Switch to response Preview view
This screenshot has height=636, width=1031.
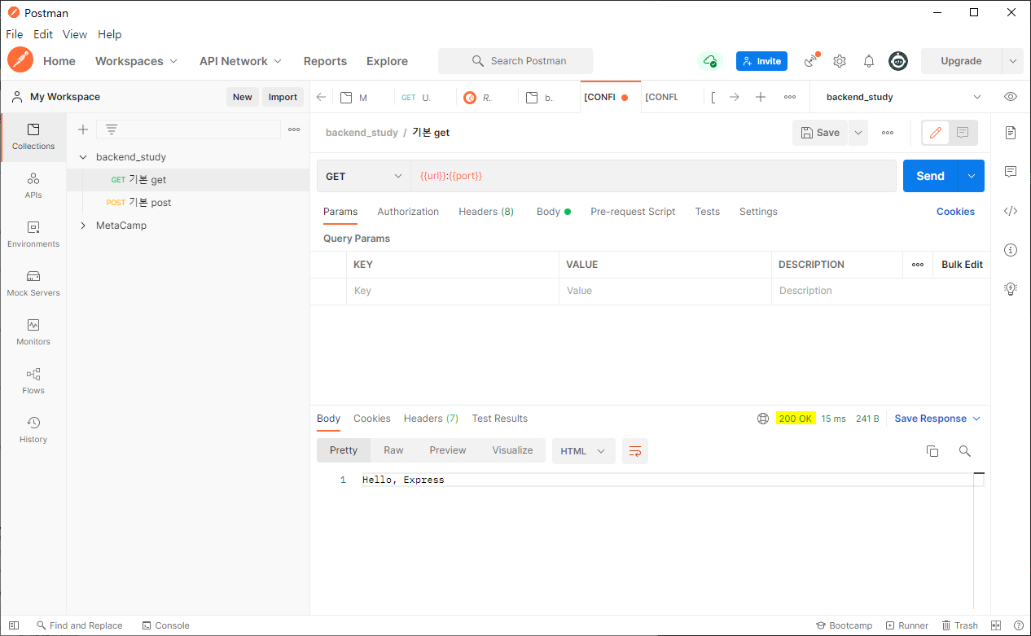coord(448,450)
